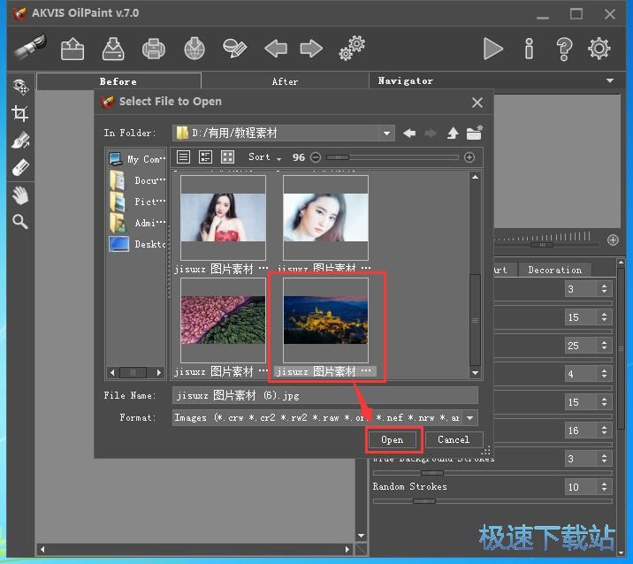Click the create new folder icon in dialog
The height and width of the screenshot is (564, 633).
click(475, 133)
